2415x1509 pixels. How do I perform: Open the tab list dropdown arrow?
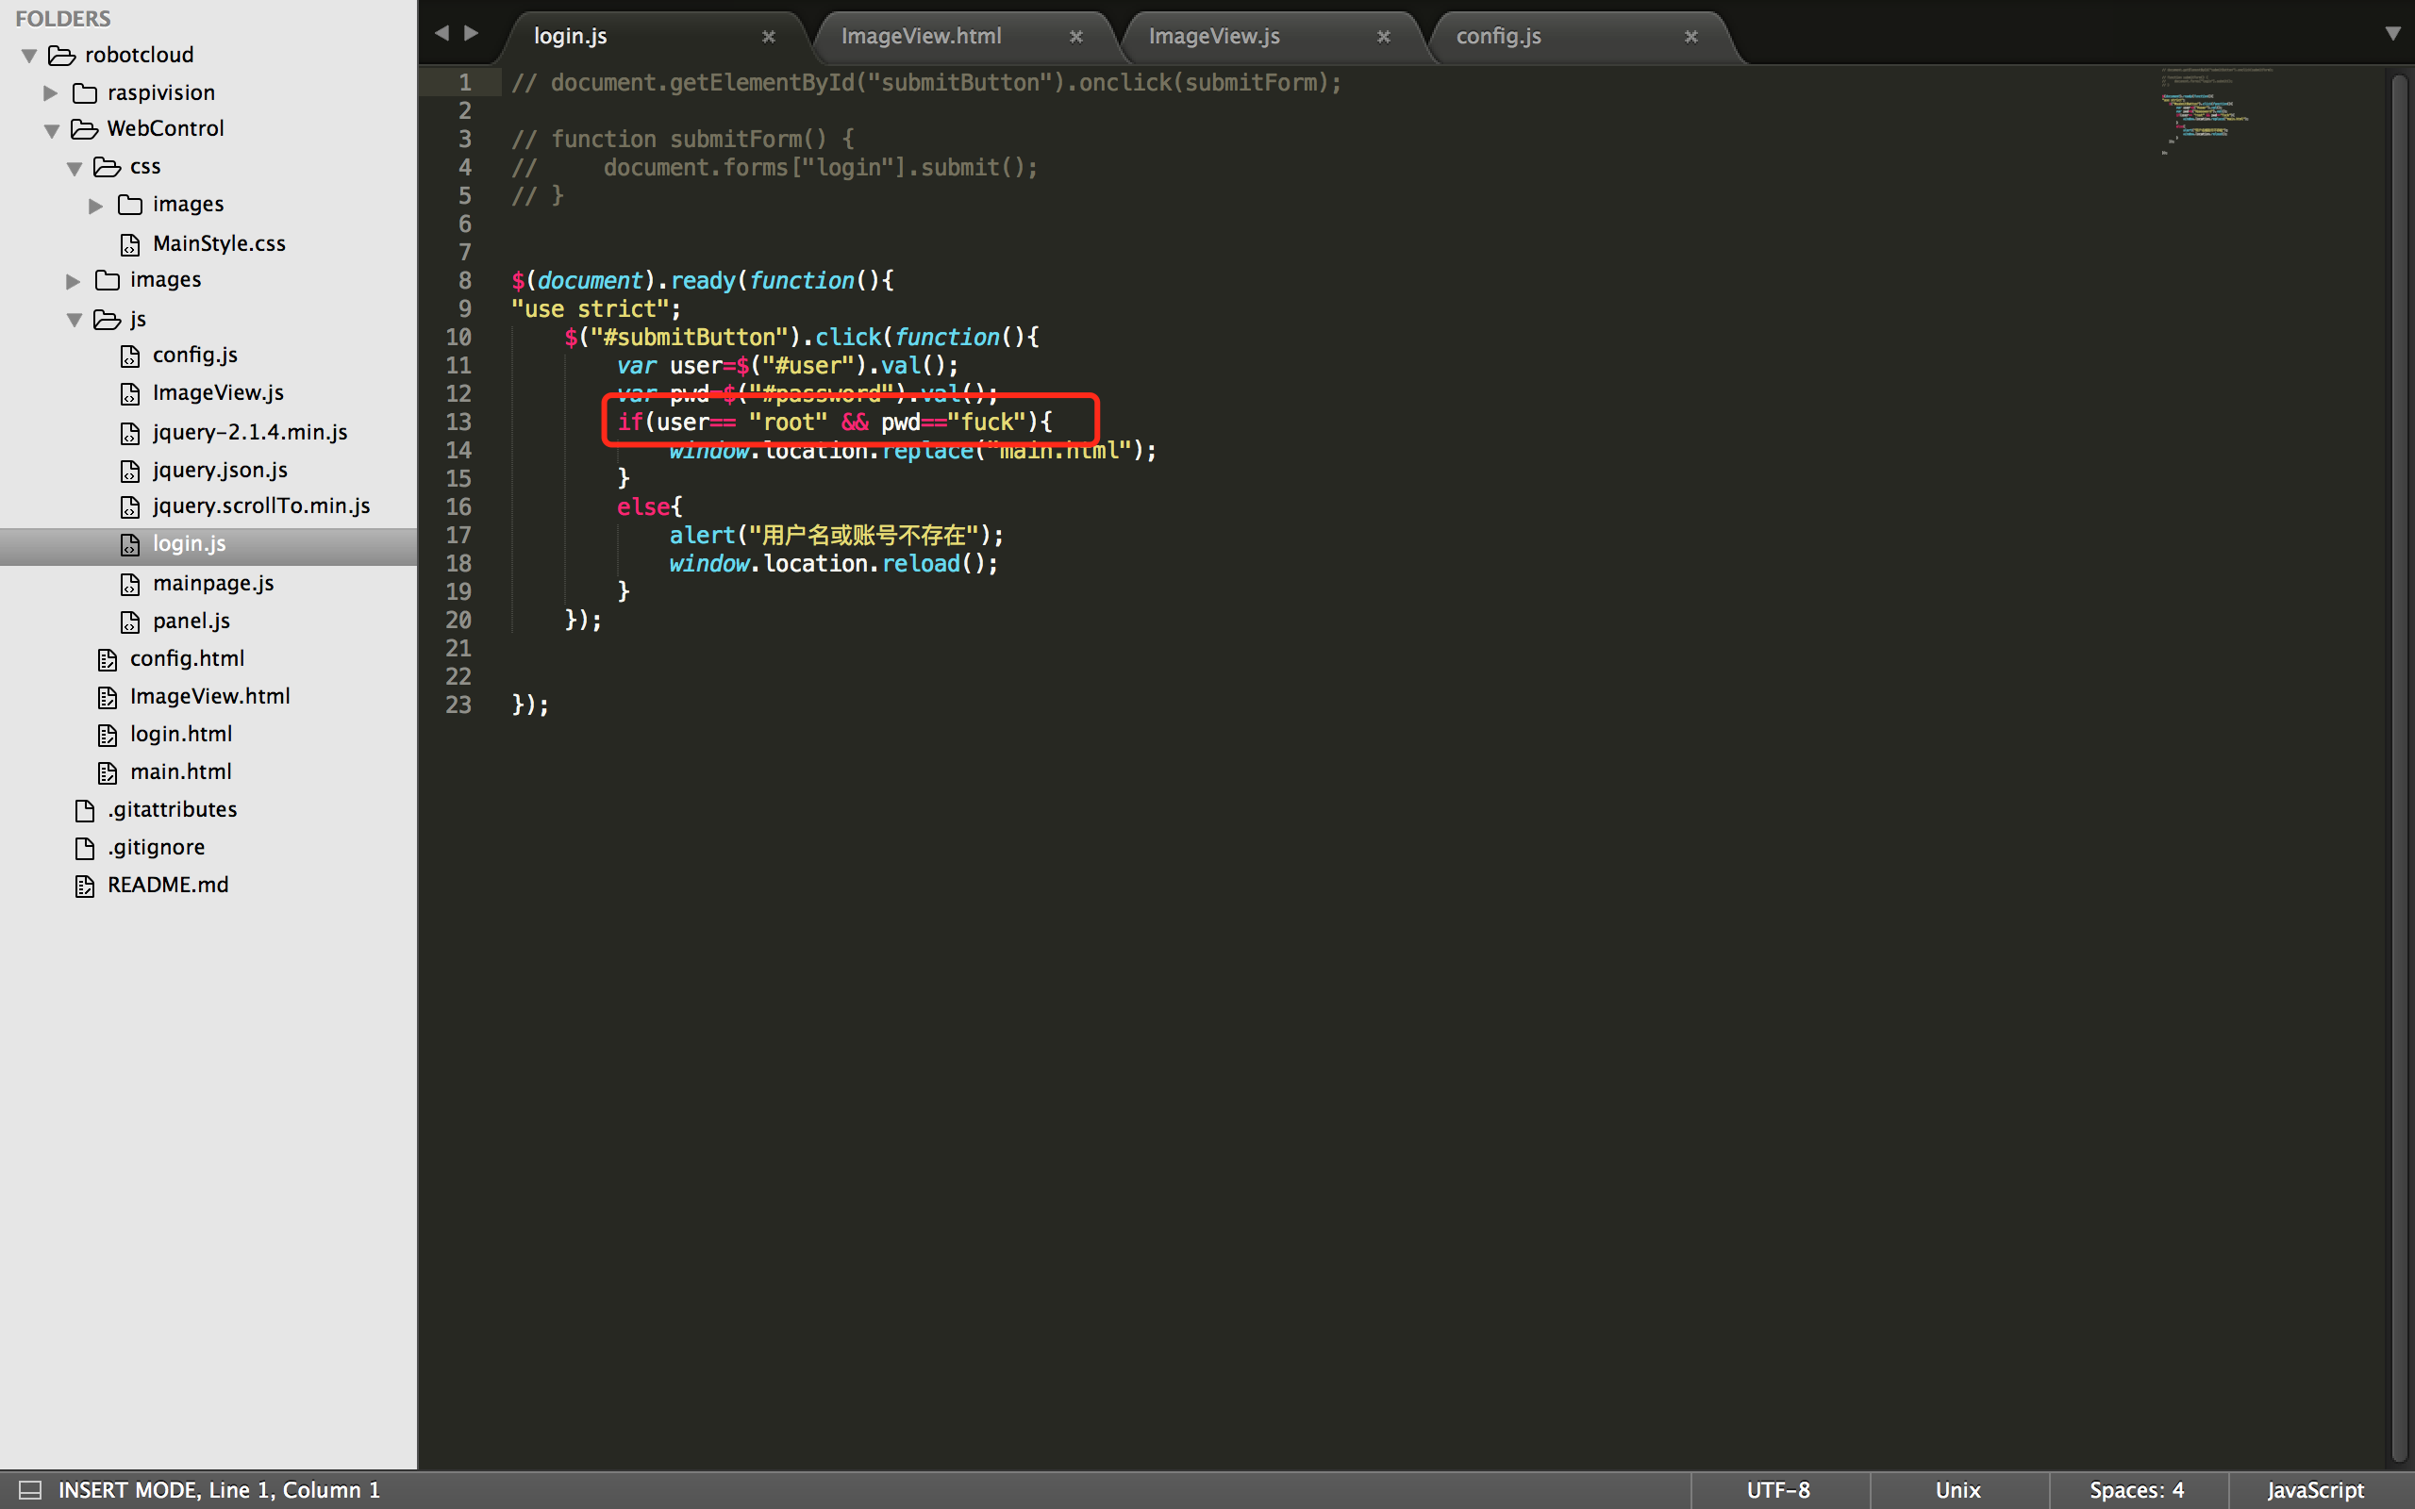[2392, 34]
